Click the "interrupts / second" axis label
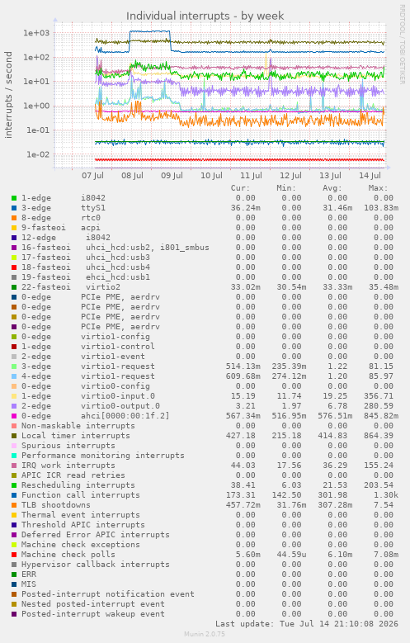This screenshot has height=643, width=410. click(8, 95)
